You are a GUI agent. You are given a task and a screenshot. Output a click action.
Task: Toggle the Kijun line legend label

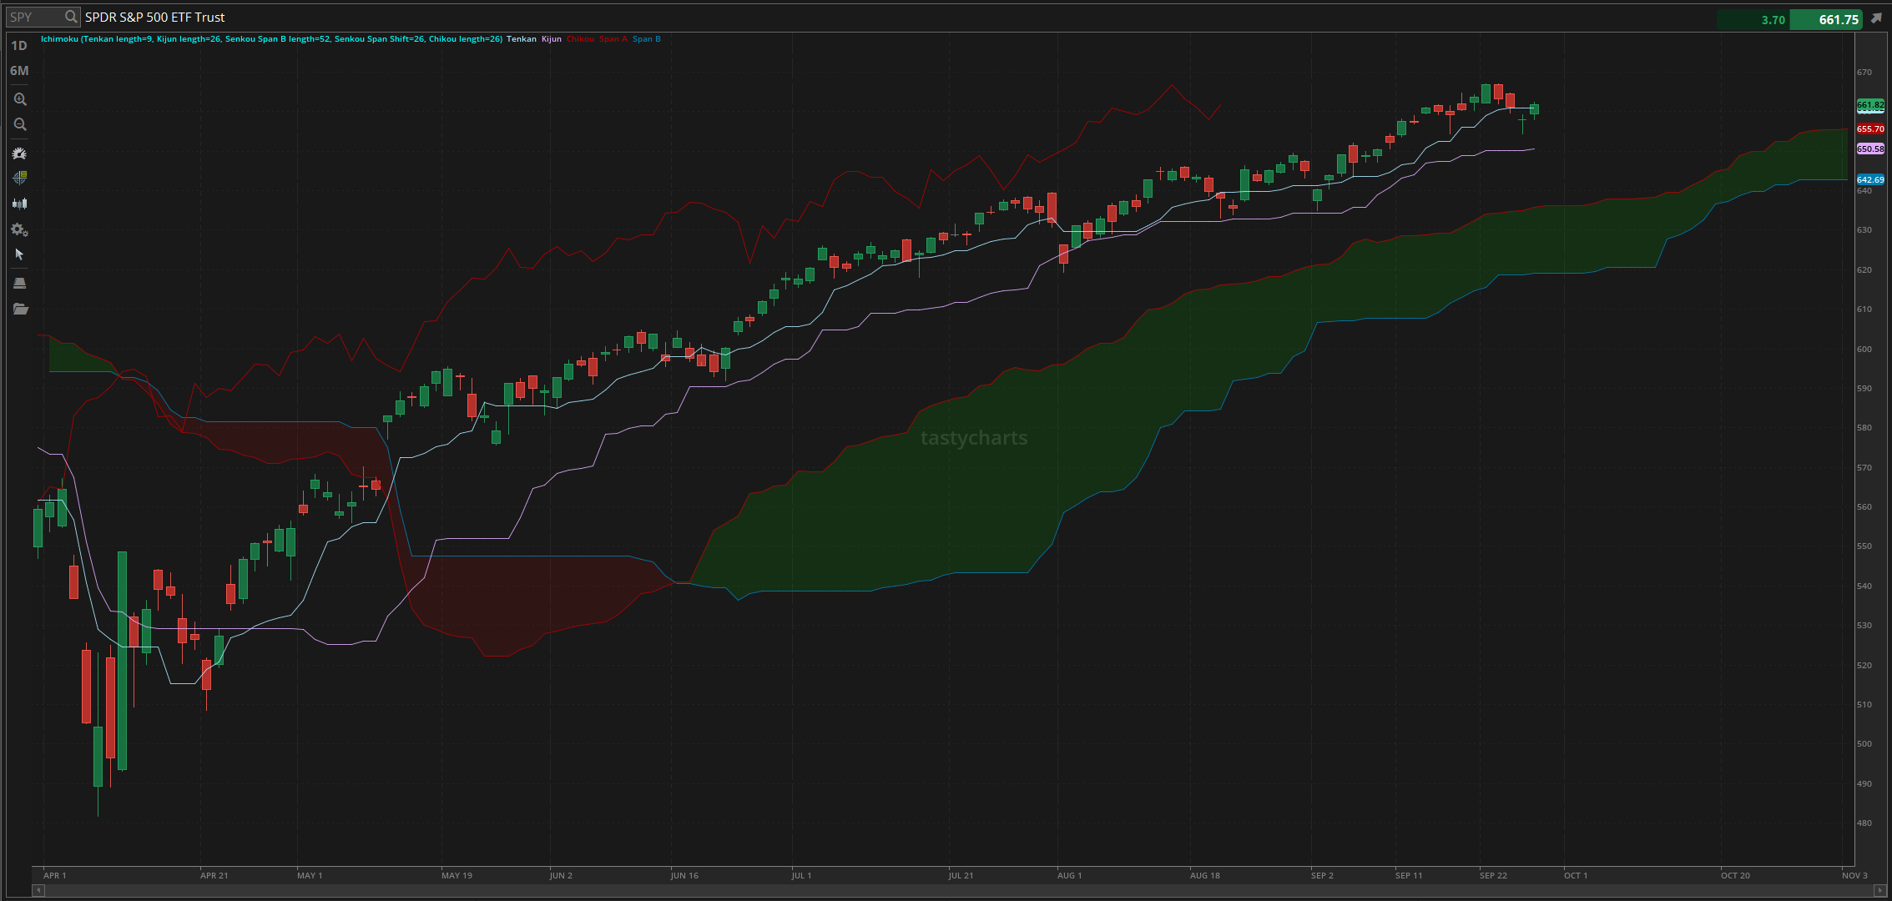point(552,39)
